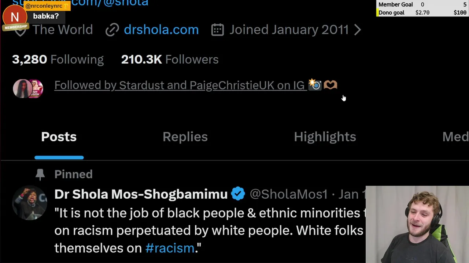The image size is (469, 263).
Task: View the 3,280 Following list
Action: 58,60
